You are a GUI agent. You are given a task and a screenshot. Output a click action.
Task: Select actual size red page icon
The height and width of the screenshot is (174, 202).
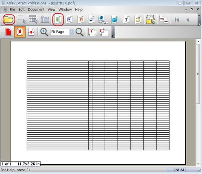(x=9, y=32)
